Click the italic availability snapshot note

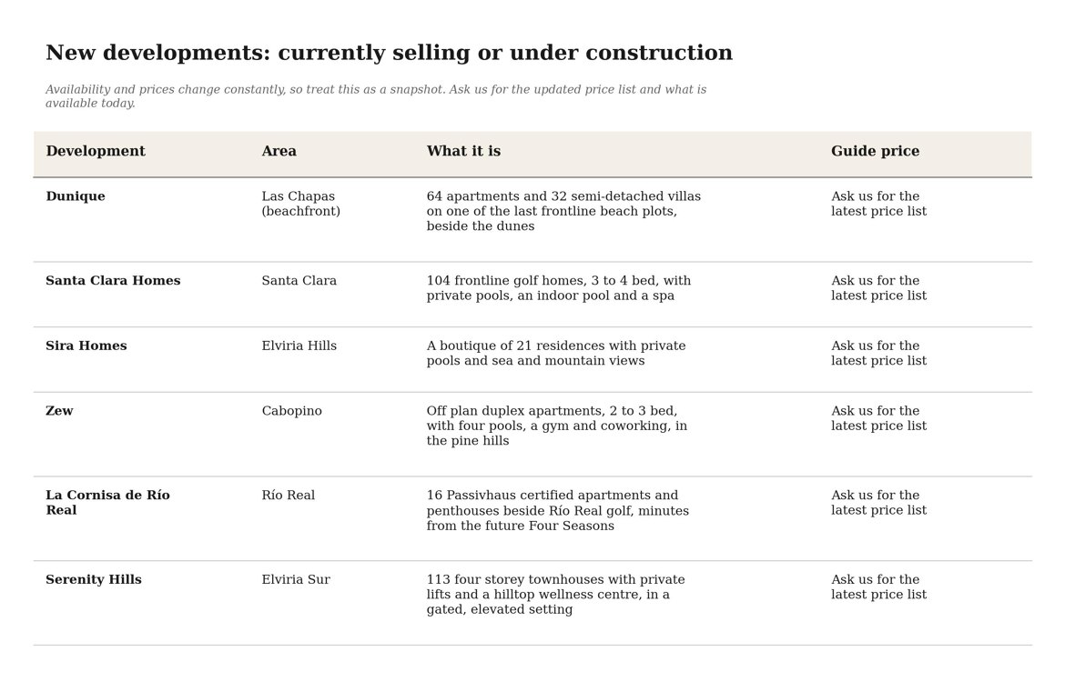click(x=376, y=96)
